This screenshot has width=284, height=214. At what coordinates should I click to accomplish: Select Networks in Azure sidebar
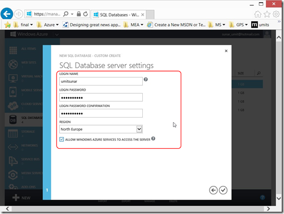click(x=24, y=147)
